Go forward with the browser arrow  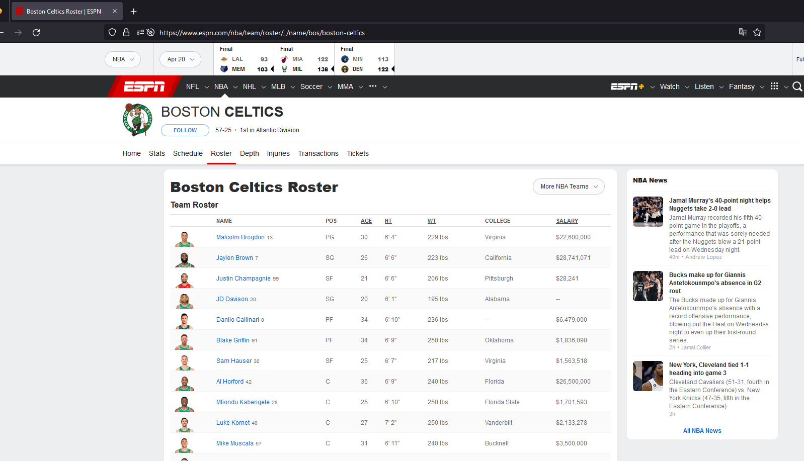(x=18, y=33)
